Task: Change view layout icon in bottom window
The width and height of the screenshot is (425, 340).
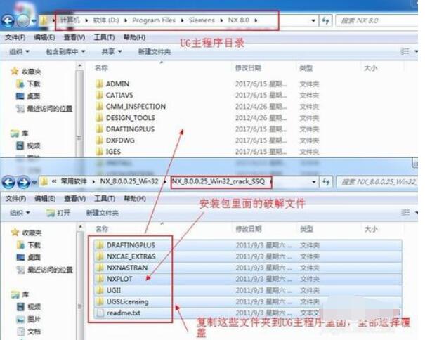Action: click(405, 213)
